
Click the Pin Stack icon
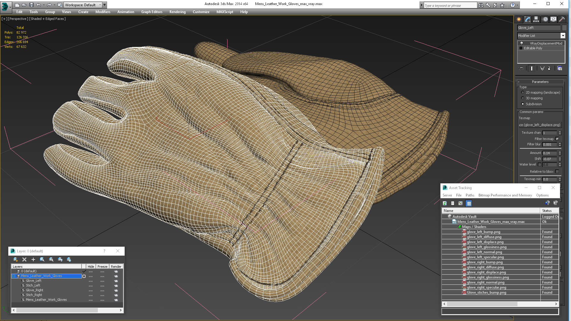coord(521,68)
